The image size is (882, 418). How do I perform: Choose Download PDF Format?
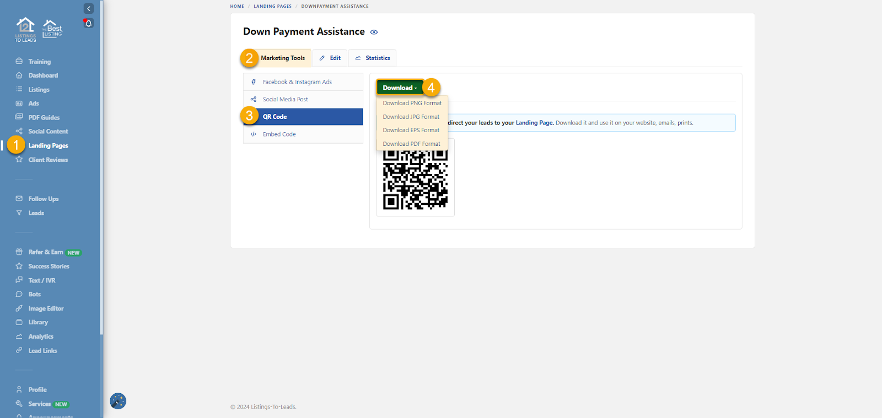412,144
